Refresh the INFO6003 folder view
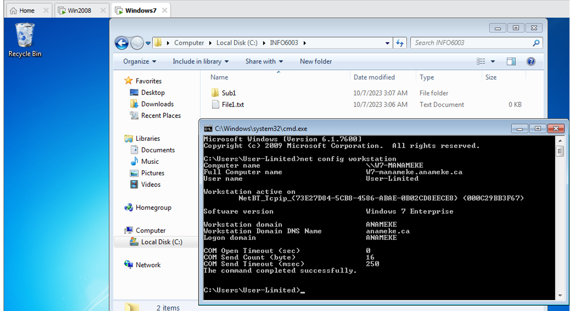The image size is (570, 311). tap(400, 43)
